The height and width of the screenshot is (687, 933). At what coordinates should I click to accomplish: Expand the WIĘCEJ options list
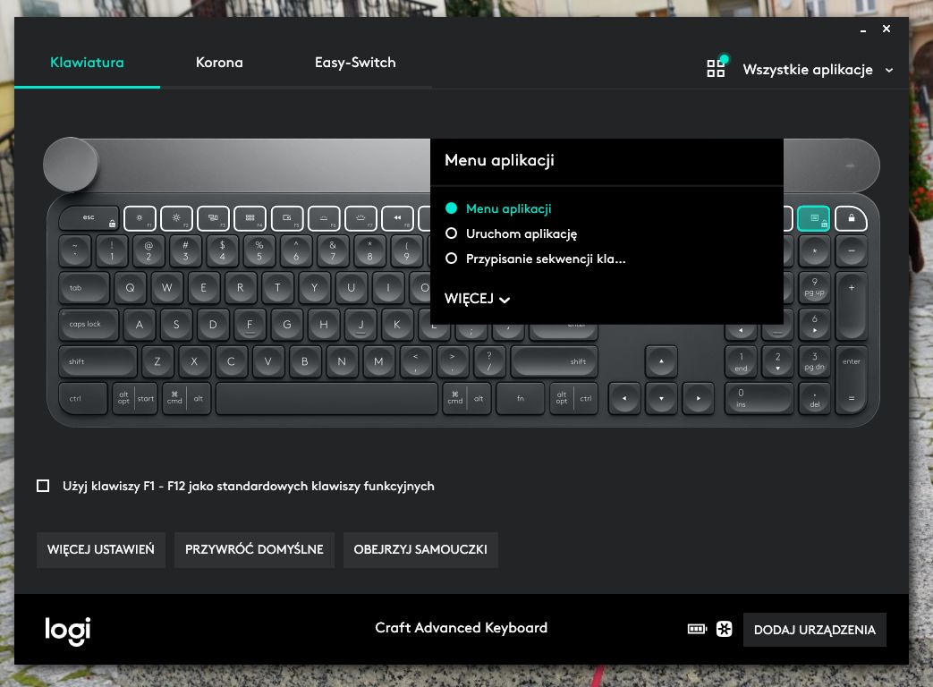(x=477, y=299)
